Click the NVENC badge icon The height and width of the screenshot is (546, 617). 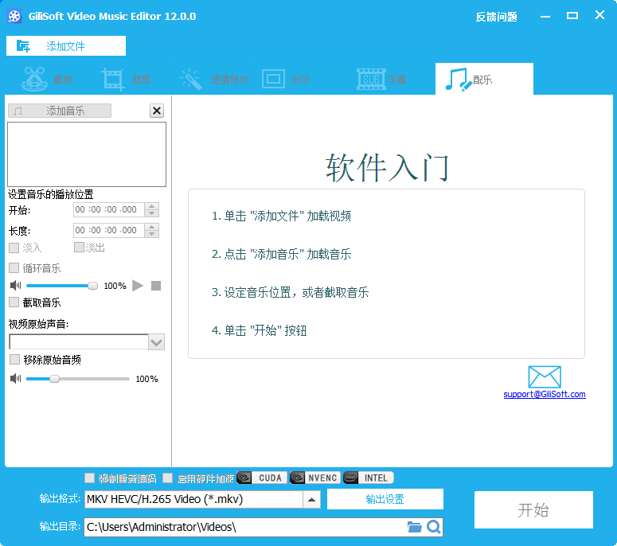tap(315, 478)
